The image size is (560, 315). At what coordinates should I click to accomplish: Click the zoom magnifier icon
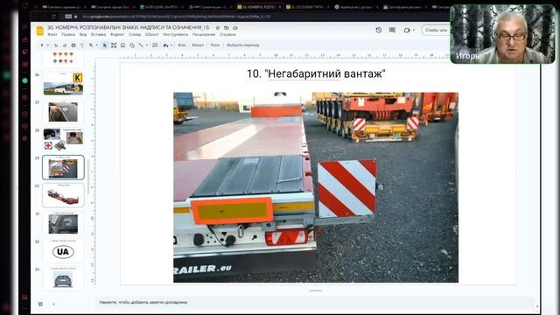(x=91, y=45)
